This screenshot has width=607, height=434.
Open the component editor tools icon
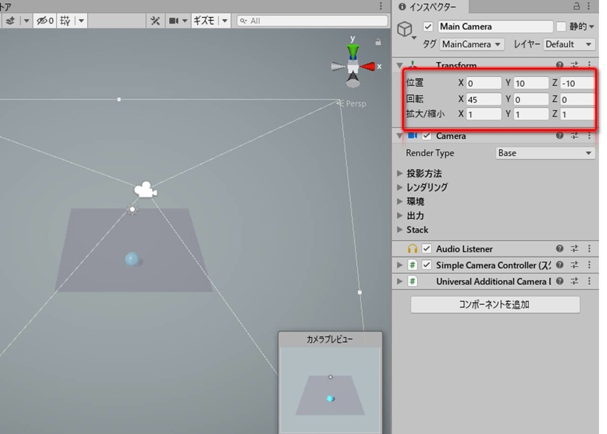pos(156,21)
